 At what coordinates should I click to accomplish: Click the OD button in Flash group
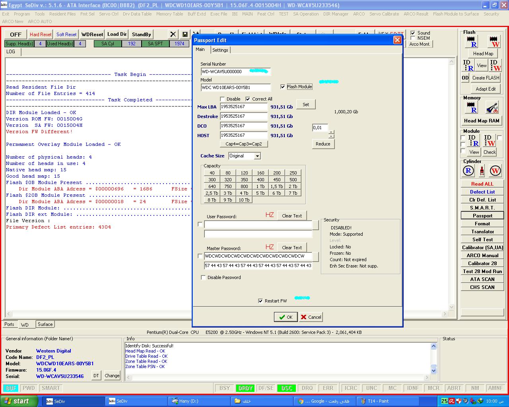click(465, 78)
